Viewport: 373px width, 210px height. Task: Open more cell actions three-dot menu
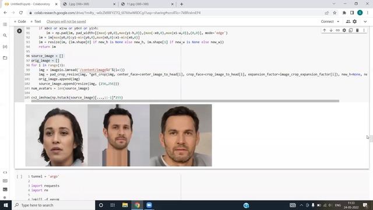[x=364, y=30]
